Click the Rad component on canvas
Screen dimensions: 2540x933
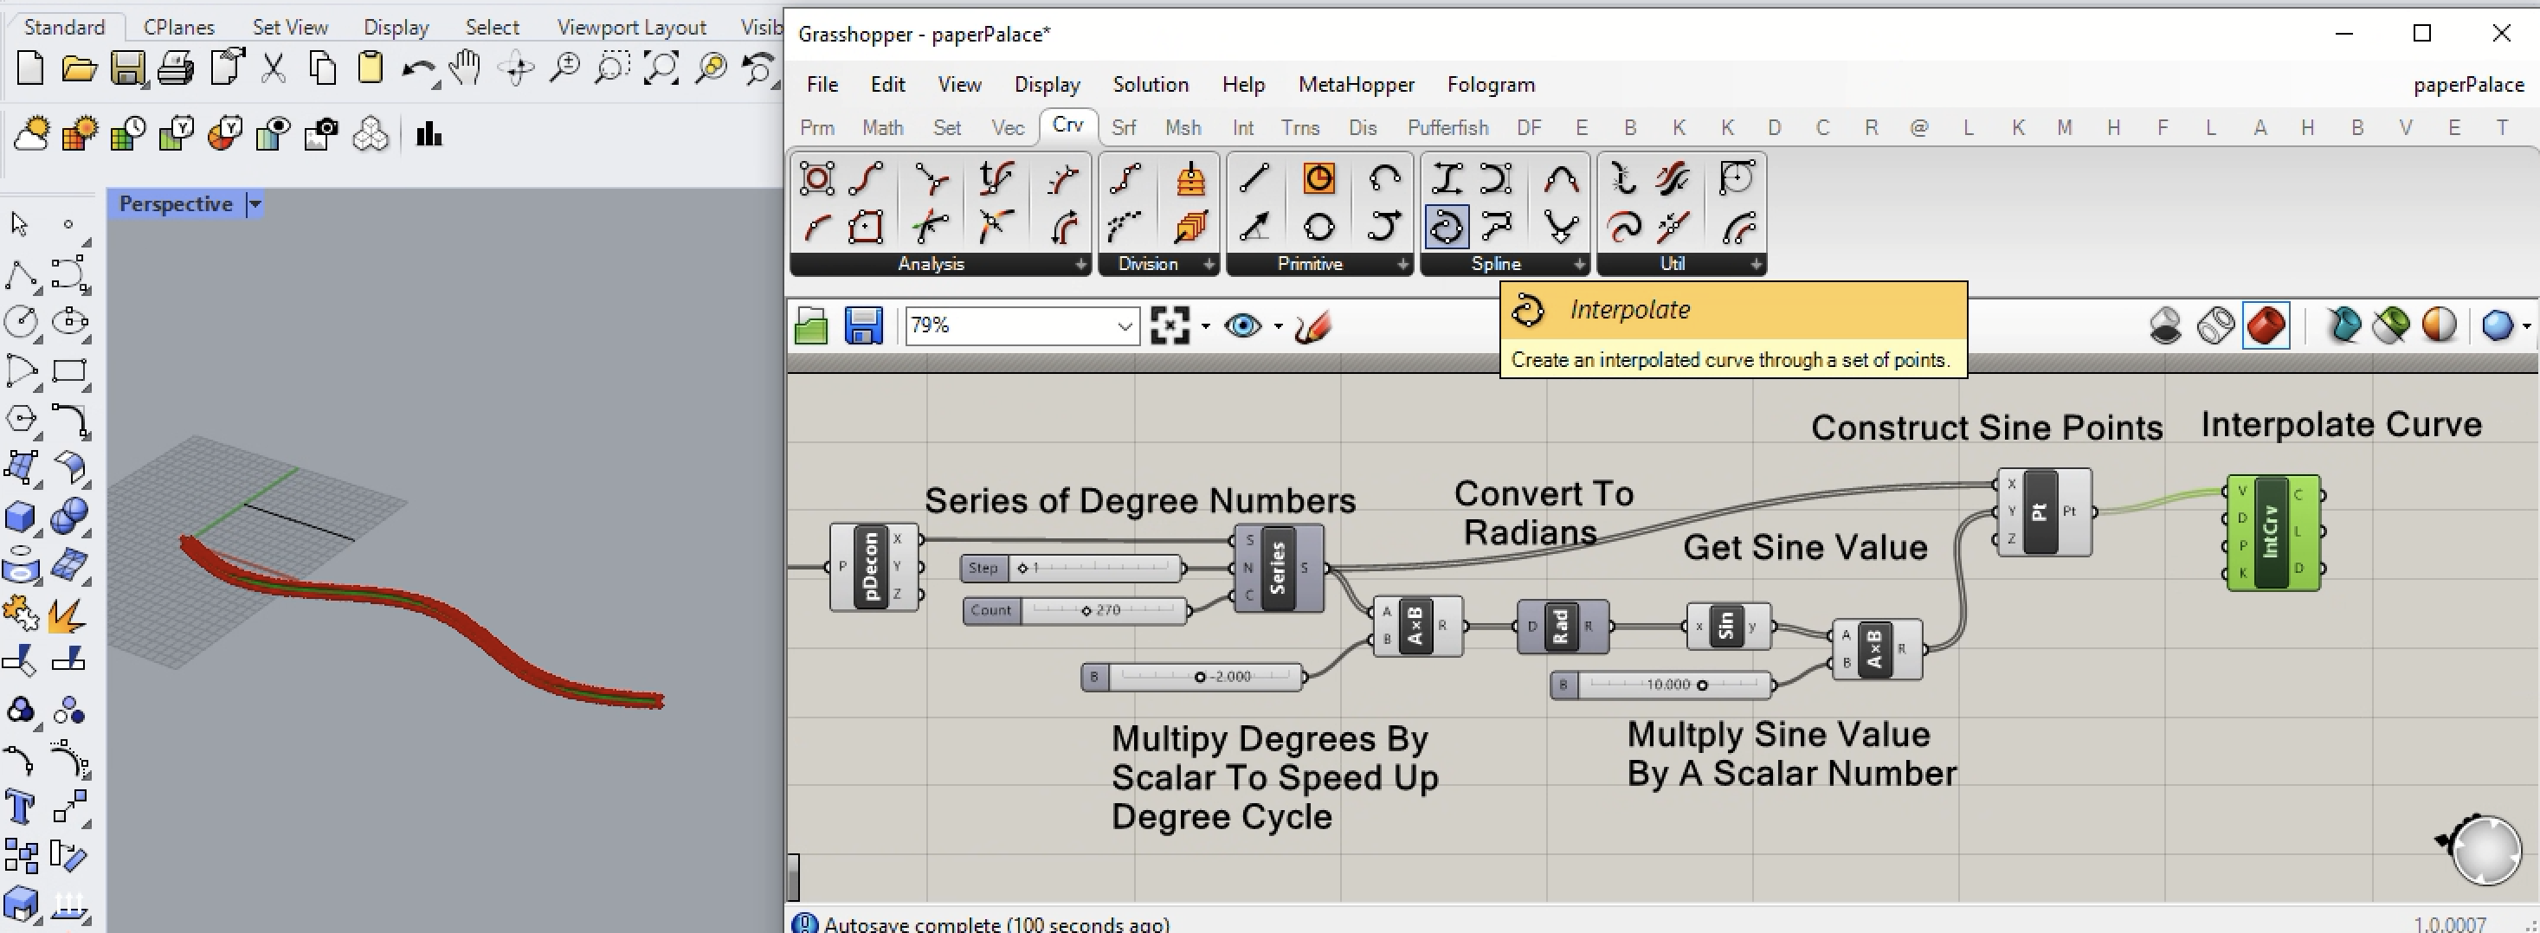[x=1563, y=627]
